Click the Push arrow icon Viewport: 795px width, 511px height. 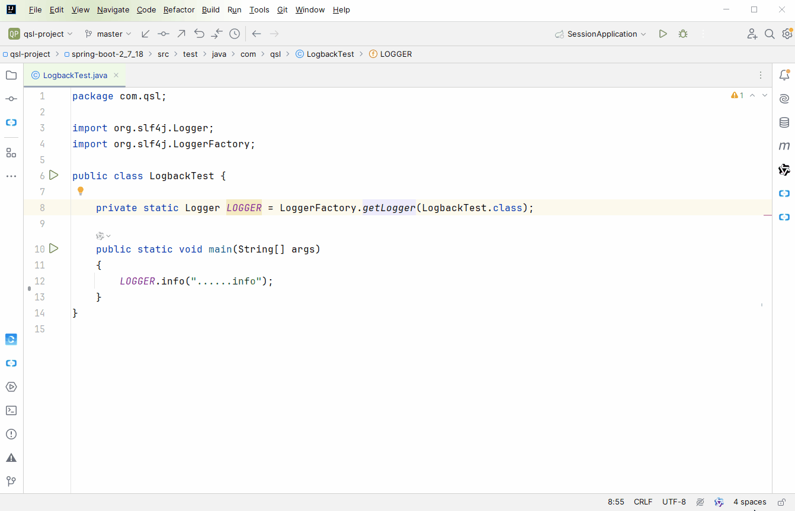click(x=181, y=34)
